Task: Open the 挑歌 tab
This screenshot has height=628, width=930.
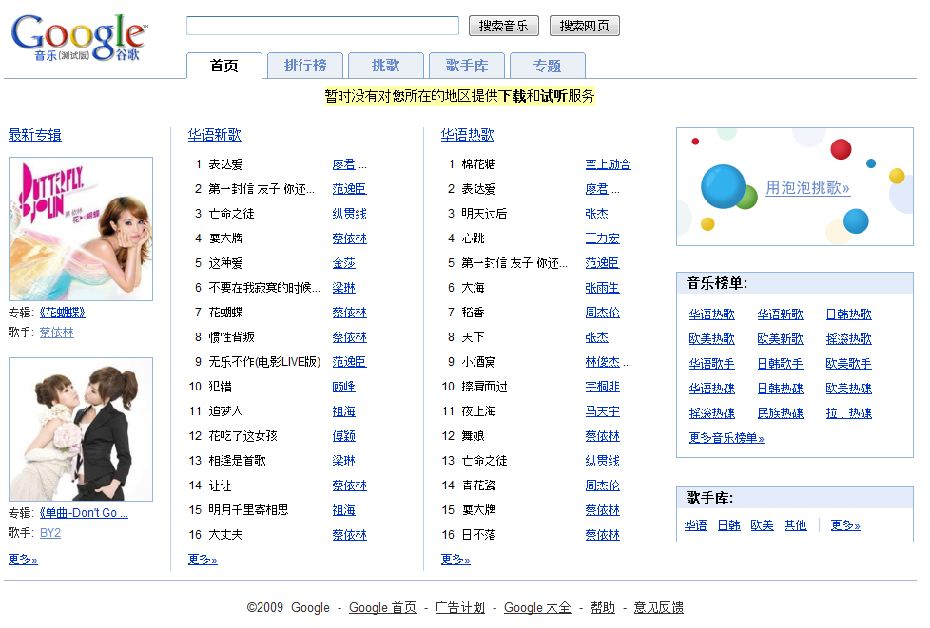Action: (x=385, y=66)
